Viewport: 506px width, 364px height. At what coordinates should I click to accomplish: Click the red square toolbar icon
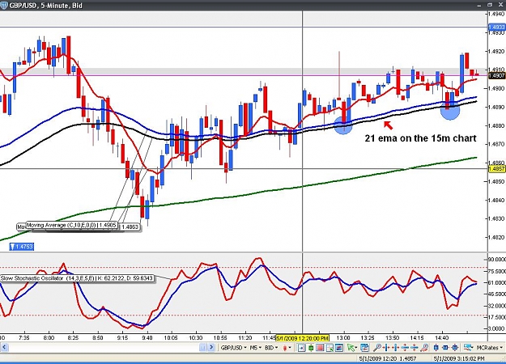pos(320,348)
